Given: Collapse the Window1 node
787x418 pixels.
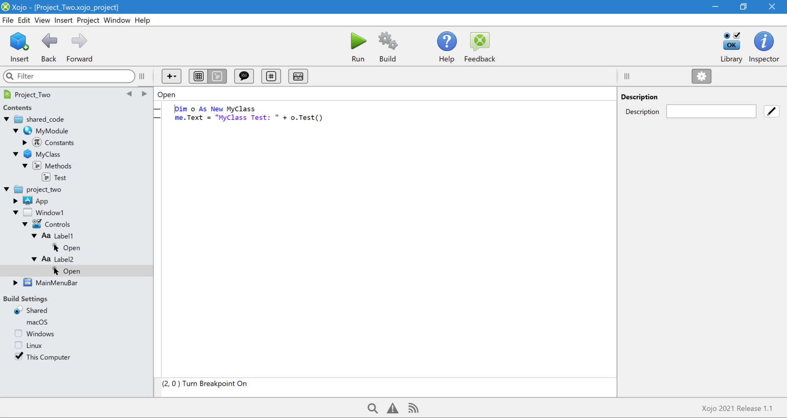Looking at the screenshot, I should [x=16, y=212].
